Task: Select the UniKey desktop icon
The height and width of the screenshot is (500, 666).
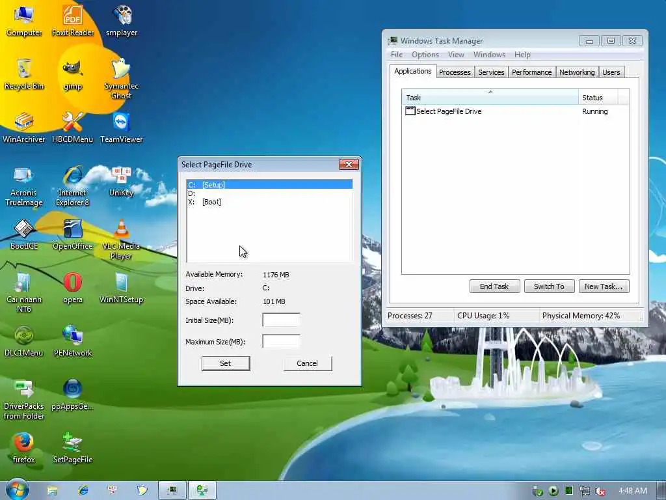Action: click(122, 182)
